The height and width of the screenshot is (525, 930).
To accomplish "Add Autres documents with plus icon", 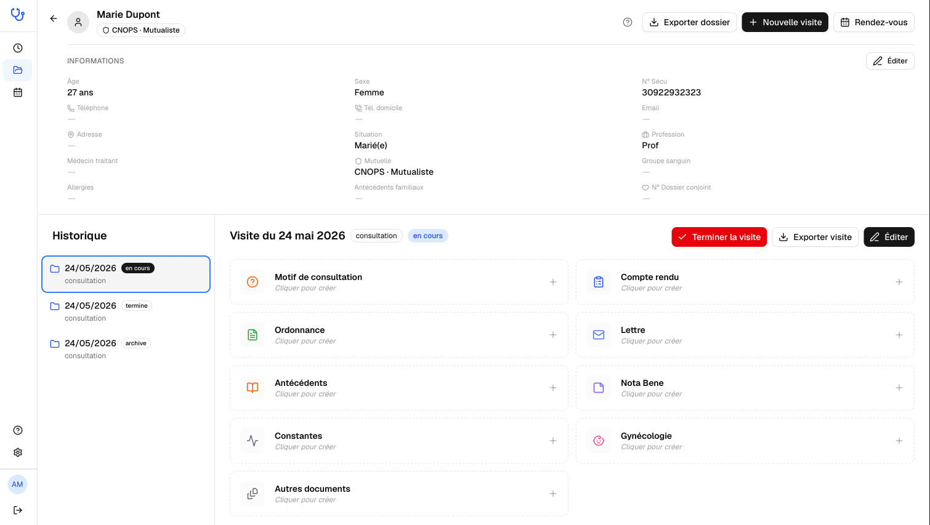I will 553,494.
